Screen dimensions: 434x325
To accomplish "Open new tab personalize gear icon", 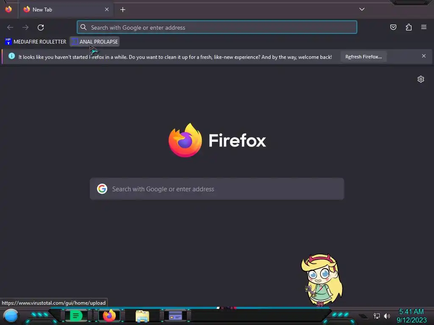I will coord(421,79).
